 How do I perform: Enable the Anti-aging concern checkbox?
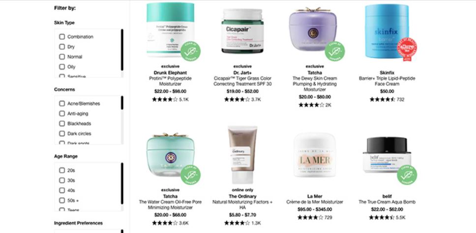pyautogui.click(x=62, y=114)
